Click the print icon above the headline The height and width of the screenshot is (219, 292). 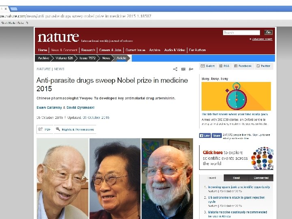click(x=191, y=69)
